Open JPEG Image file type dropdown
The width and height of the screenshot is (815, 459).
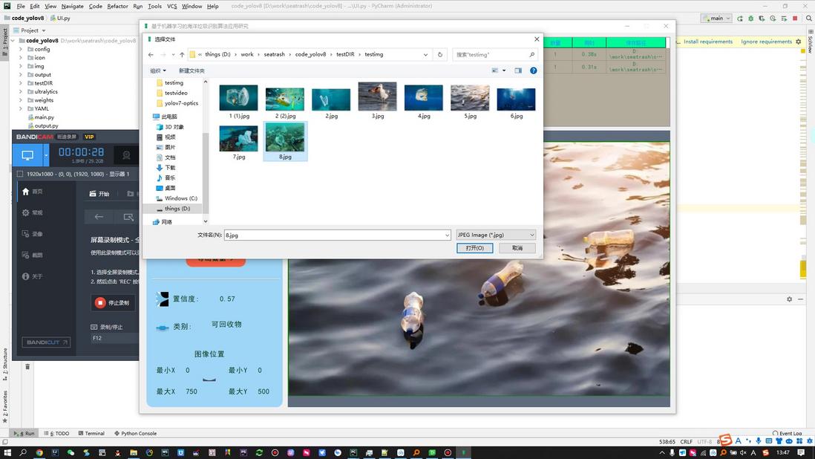pos(496,235)
